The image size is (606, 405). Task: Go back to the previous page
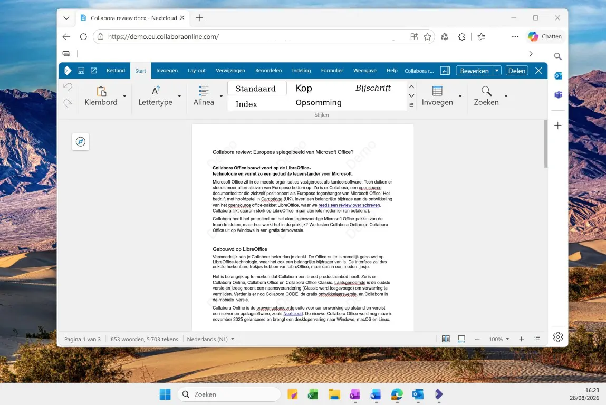66,37
